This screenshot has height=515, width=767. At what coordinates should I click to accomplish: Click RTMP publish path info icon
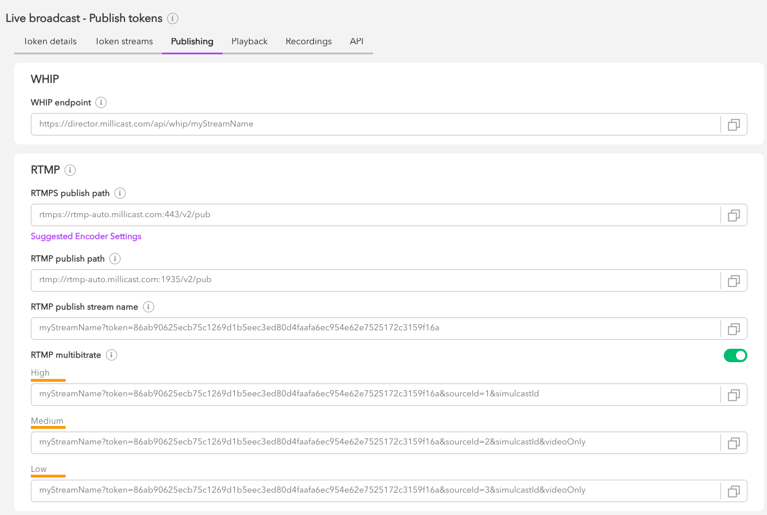pos(115,259)
